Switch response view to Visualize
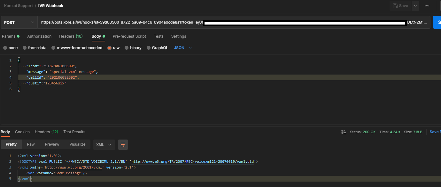 [x=77, y=144]
